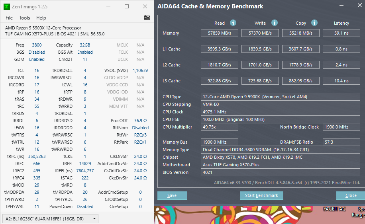Viewport: 365px width, 224px height.
Task: Open the Tools menu in ZenTimings
Action: [x=24, y=18]
